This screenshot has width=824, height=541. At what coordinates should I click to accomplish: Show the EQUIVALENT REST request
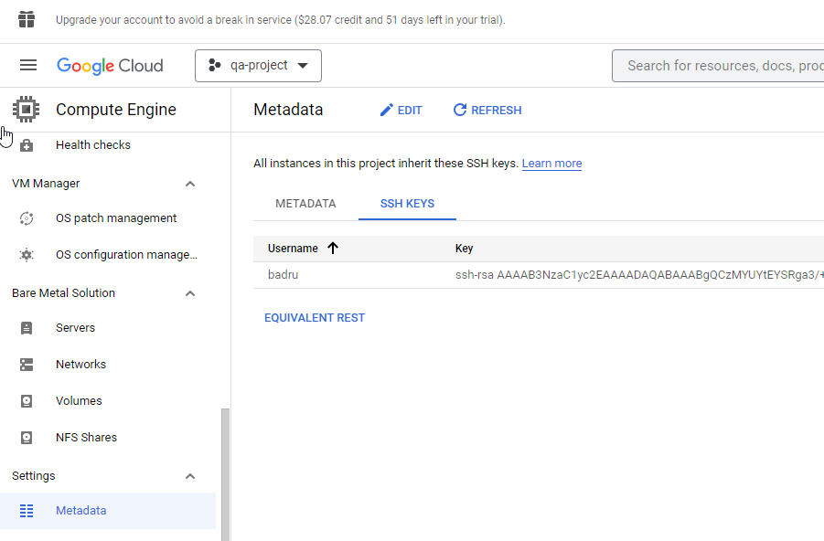pyautogui.click(x=315, y=317)
